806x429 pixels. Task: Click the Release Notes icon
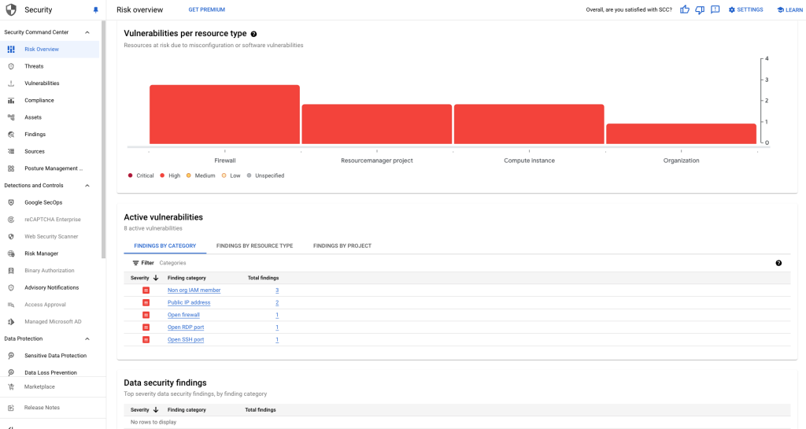point(11,408)
